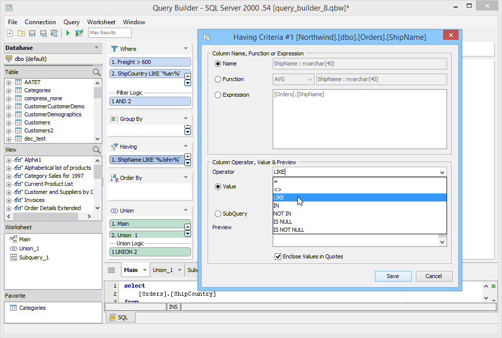Click the Having panel icon
Image resolution: width=502 pixels, height=338 pixels.
[x=114, y=147]
